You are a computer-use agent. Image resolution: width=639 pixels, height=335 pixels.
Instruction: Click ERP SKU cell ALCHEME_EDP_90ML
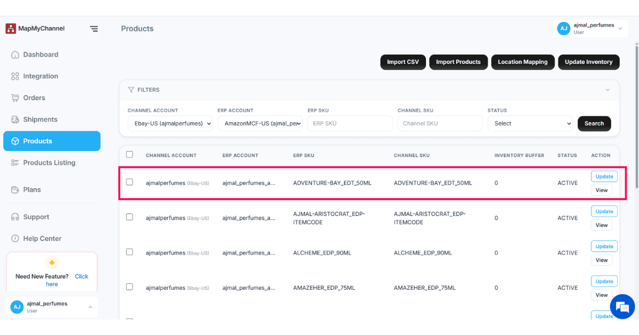pos(322,253)
